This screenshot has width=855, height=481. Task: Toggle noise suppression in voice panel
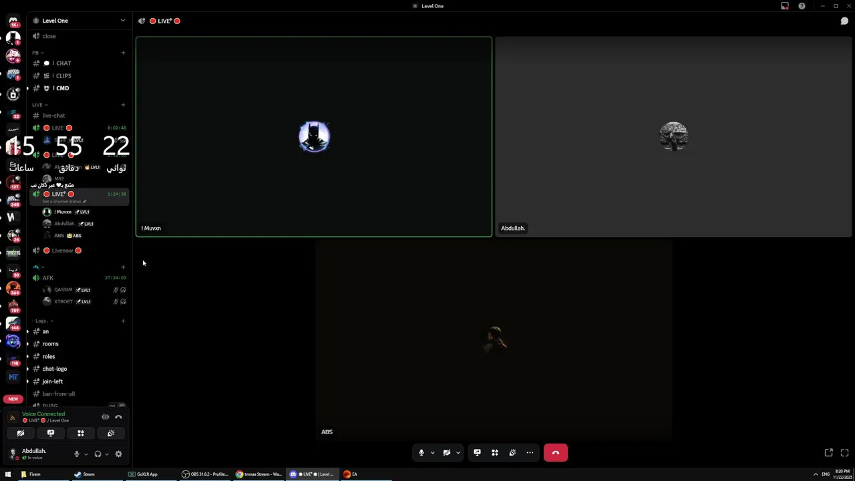point(106,417)
